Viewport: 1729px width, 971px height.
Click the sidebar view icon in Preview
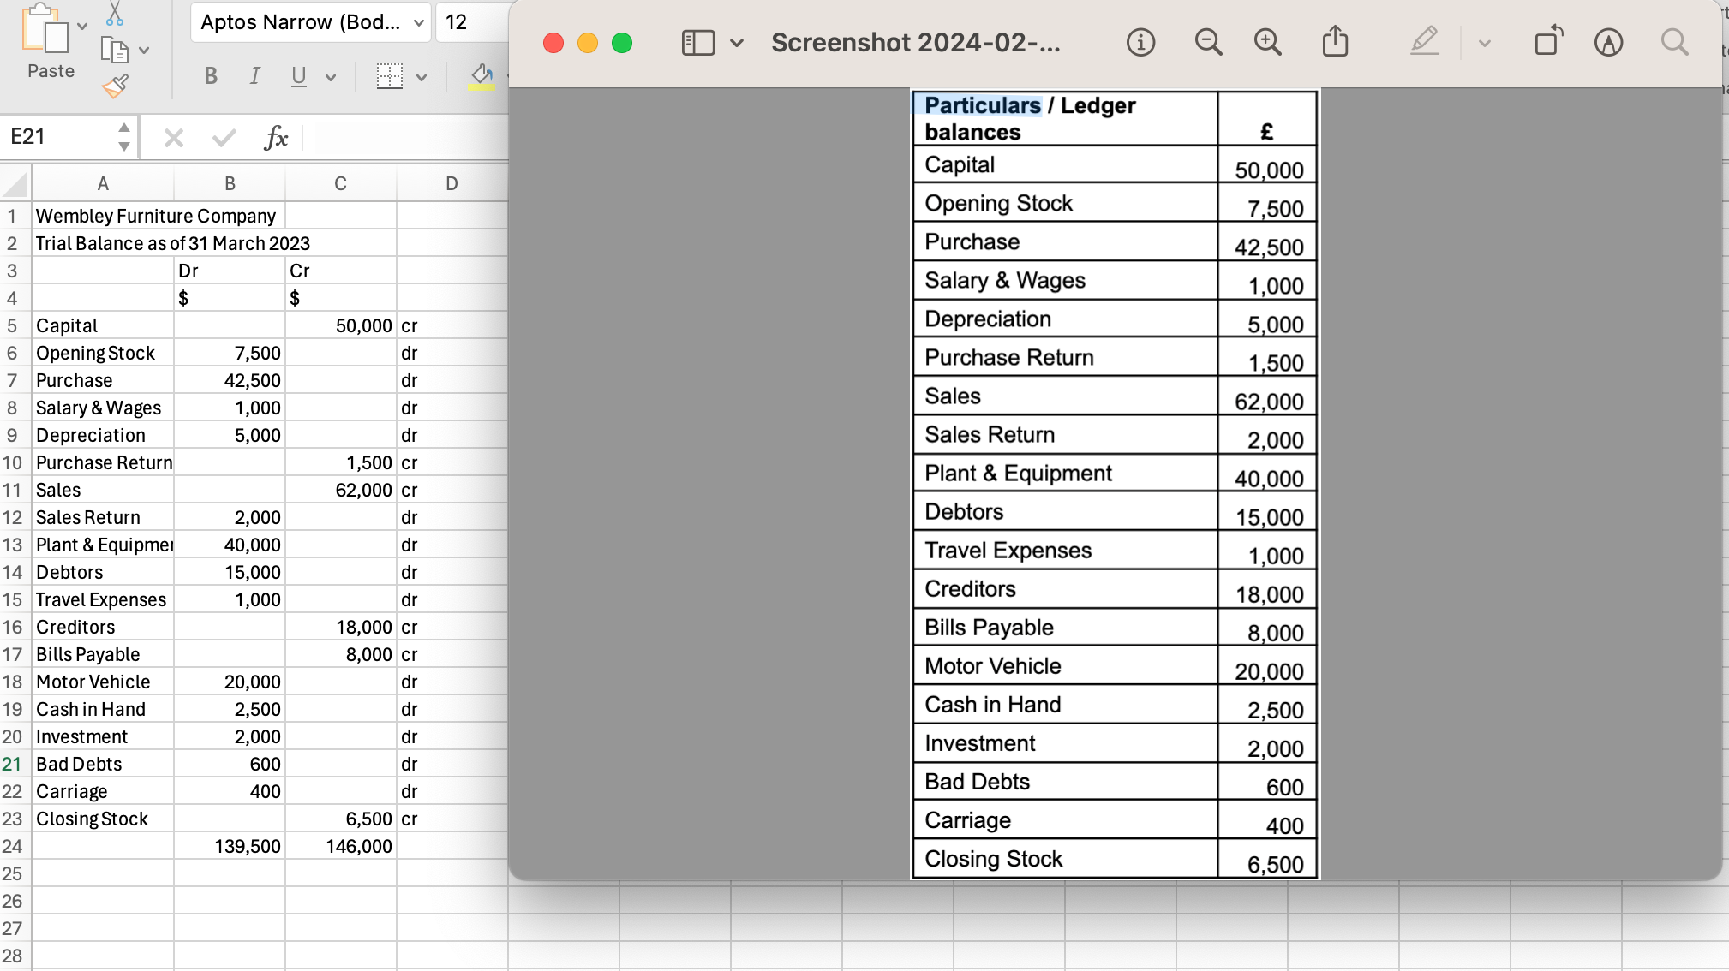pos(697,41)
